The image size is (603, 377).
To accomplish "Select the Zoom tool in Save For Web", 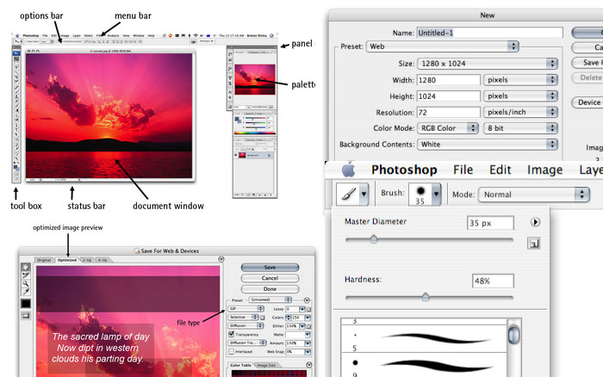I will coord(25,284).
